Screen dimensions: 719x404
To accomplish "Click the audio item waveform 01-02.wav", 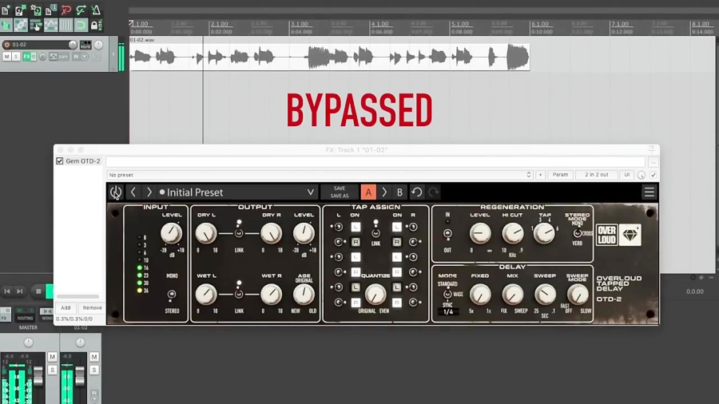I will (x=329, y=57).
